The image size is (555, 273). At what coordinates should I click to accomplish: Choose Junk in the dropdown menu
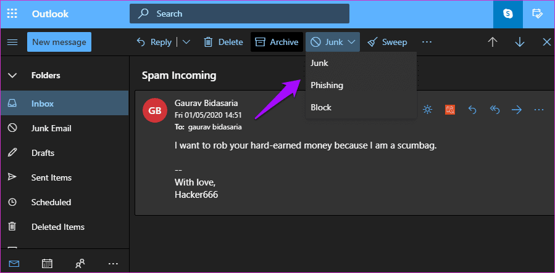(x=361, y=63)
